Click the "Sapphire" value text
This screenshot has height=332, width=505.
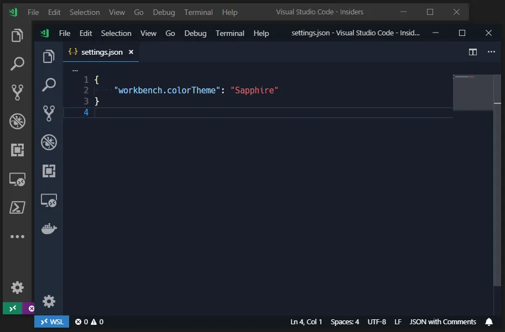pyautogui.click(x=254, y=91)
